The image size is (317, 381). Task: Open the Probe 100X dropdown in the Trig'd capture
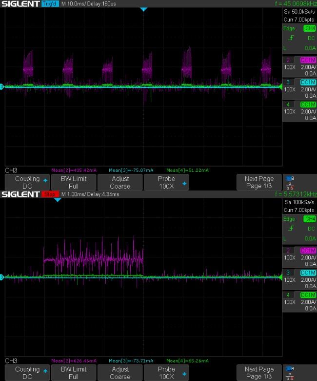166,182
